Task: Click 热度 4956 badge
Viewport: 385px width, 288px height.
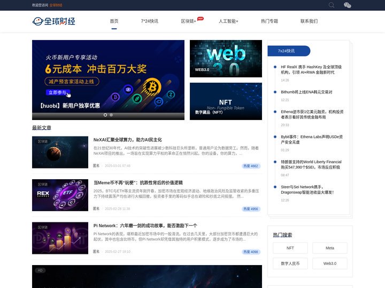Action: click(x=251, y=209)
